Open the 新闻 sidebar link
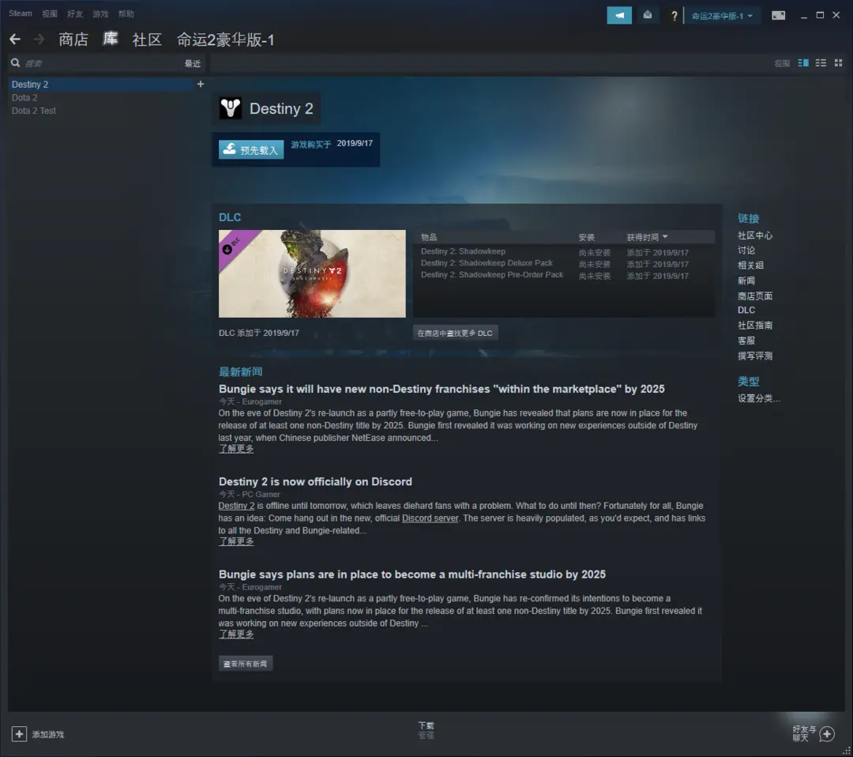This screenshot has width=853, height=757. click(x=746, y=281)
